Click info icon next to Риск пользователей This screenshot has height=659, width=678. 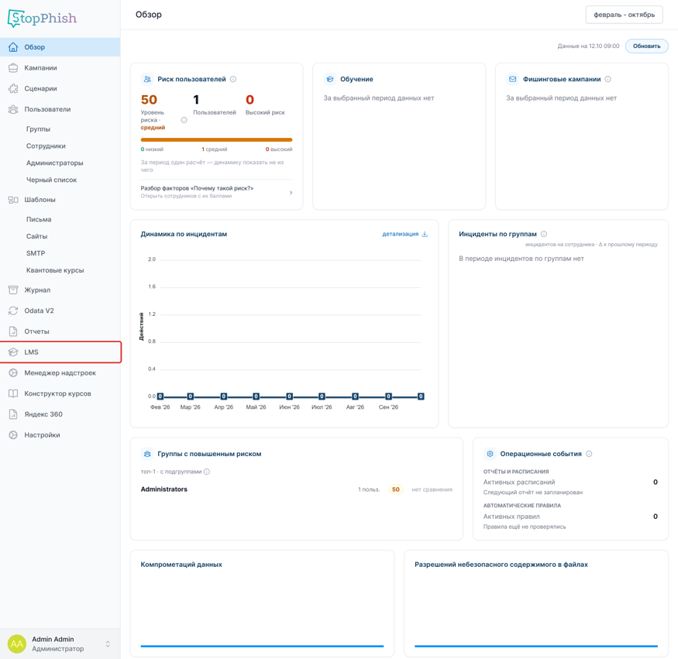(233, 79)
